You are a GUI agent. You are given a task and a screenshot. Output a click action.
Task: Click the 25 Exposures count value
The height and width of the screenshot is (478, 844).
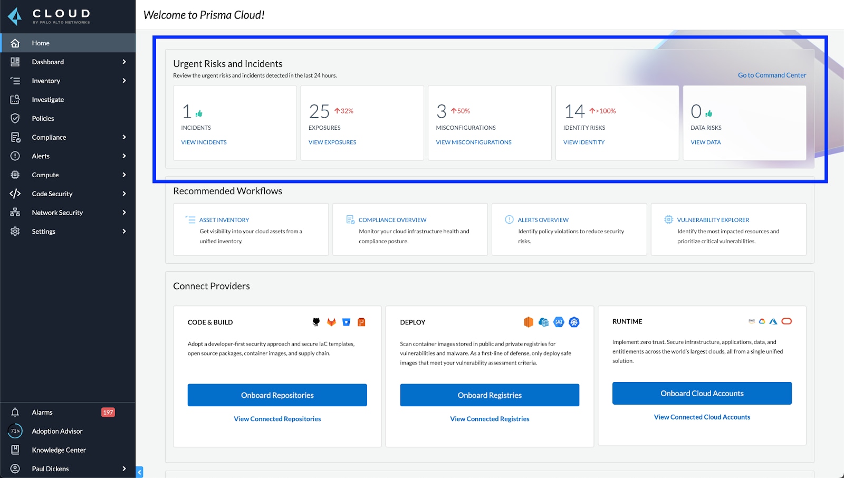[319, 111]
